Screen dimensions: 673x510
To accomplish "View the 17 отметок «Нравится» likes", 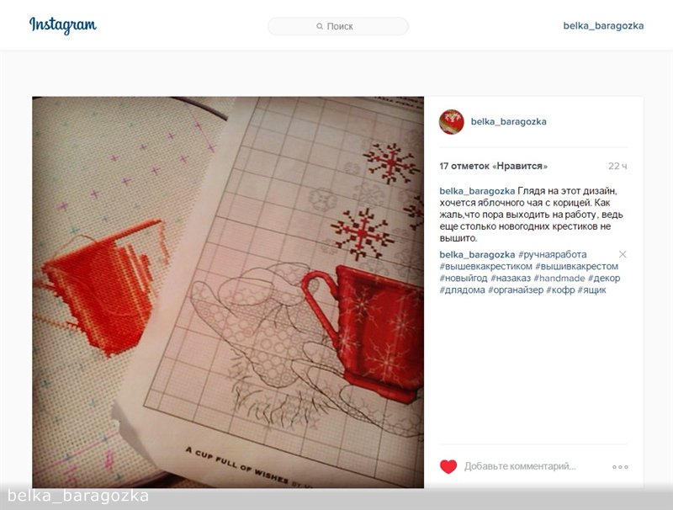I will tap(493, 166).
